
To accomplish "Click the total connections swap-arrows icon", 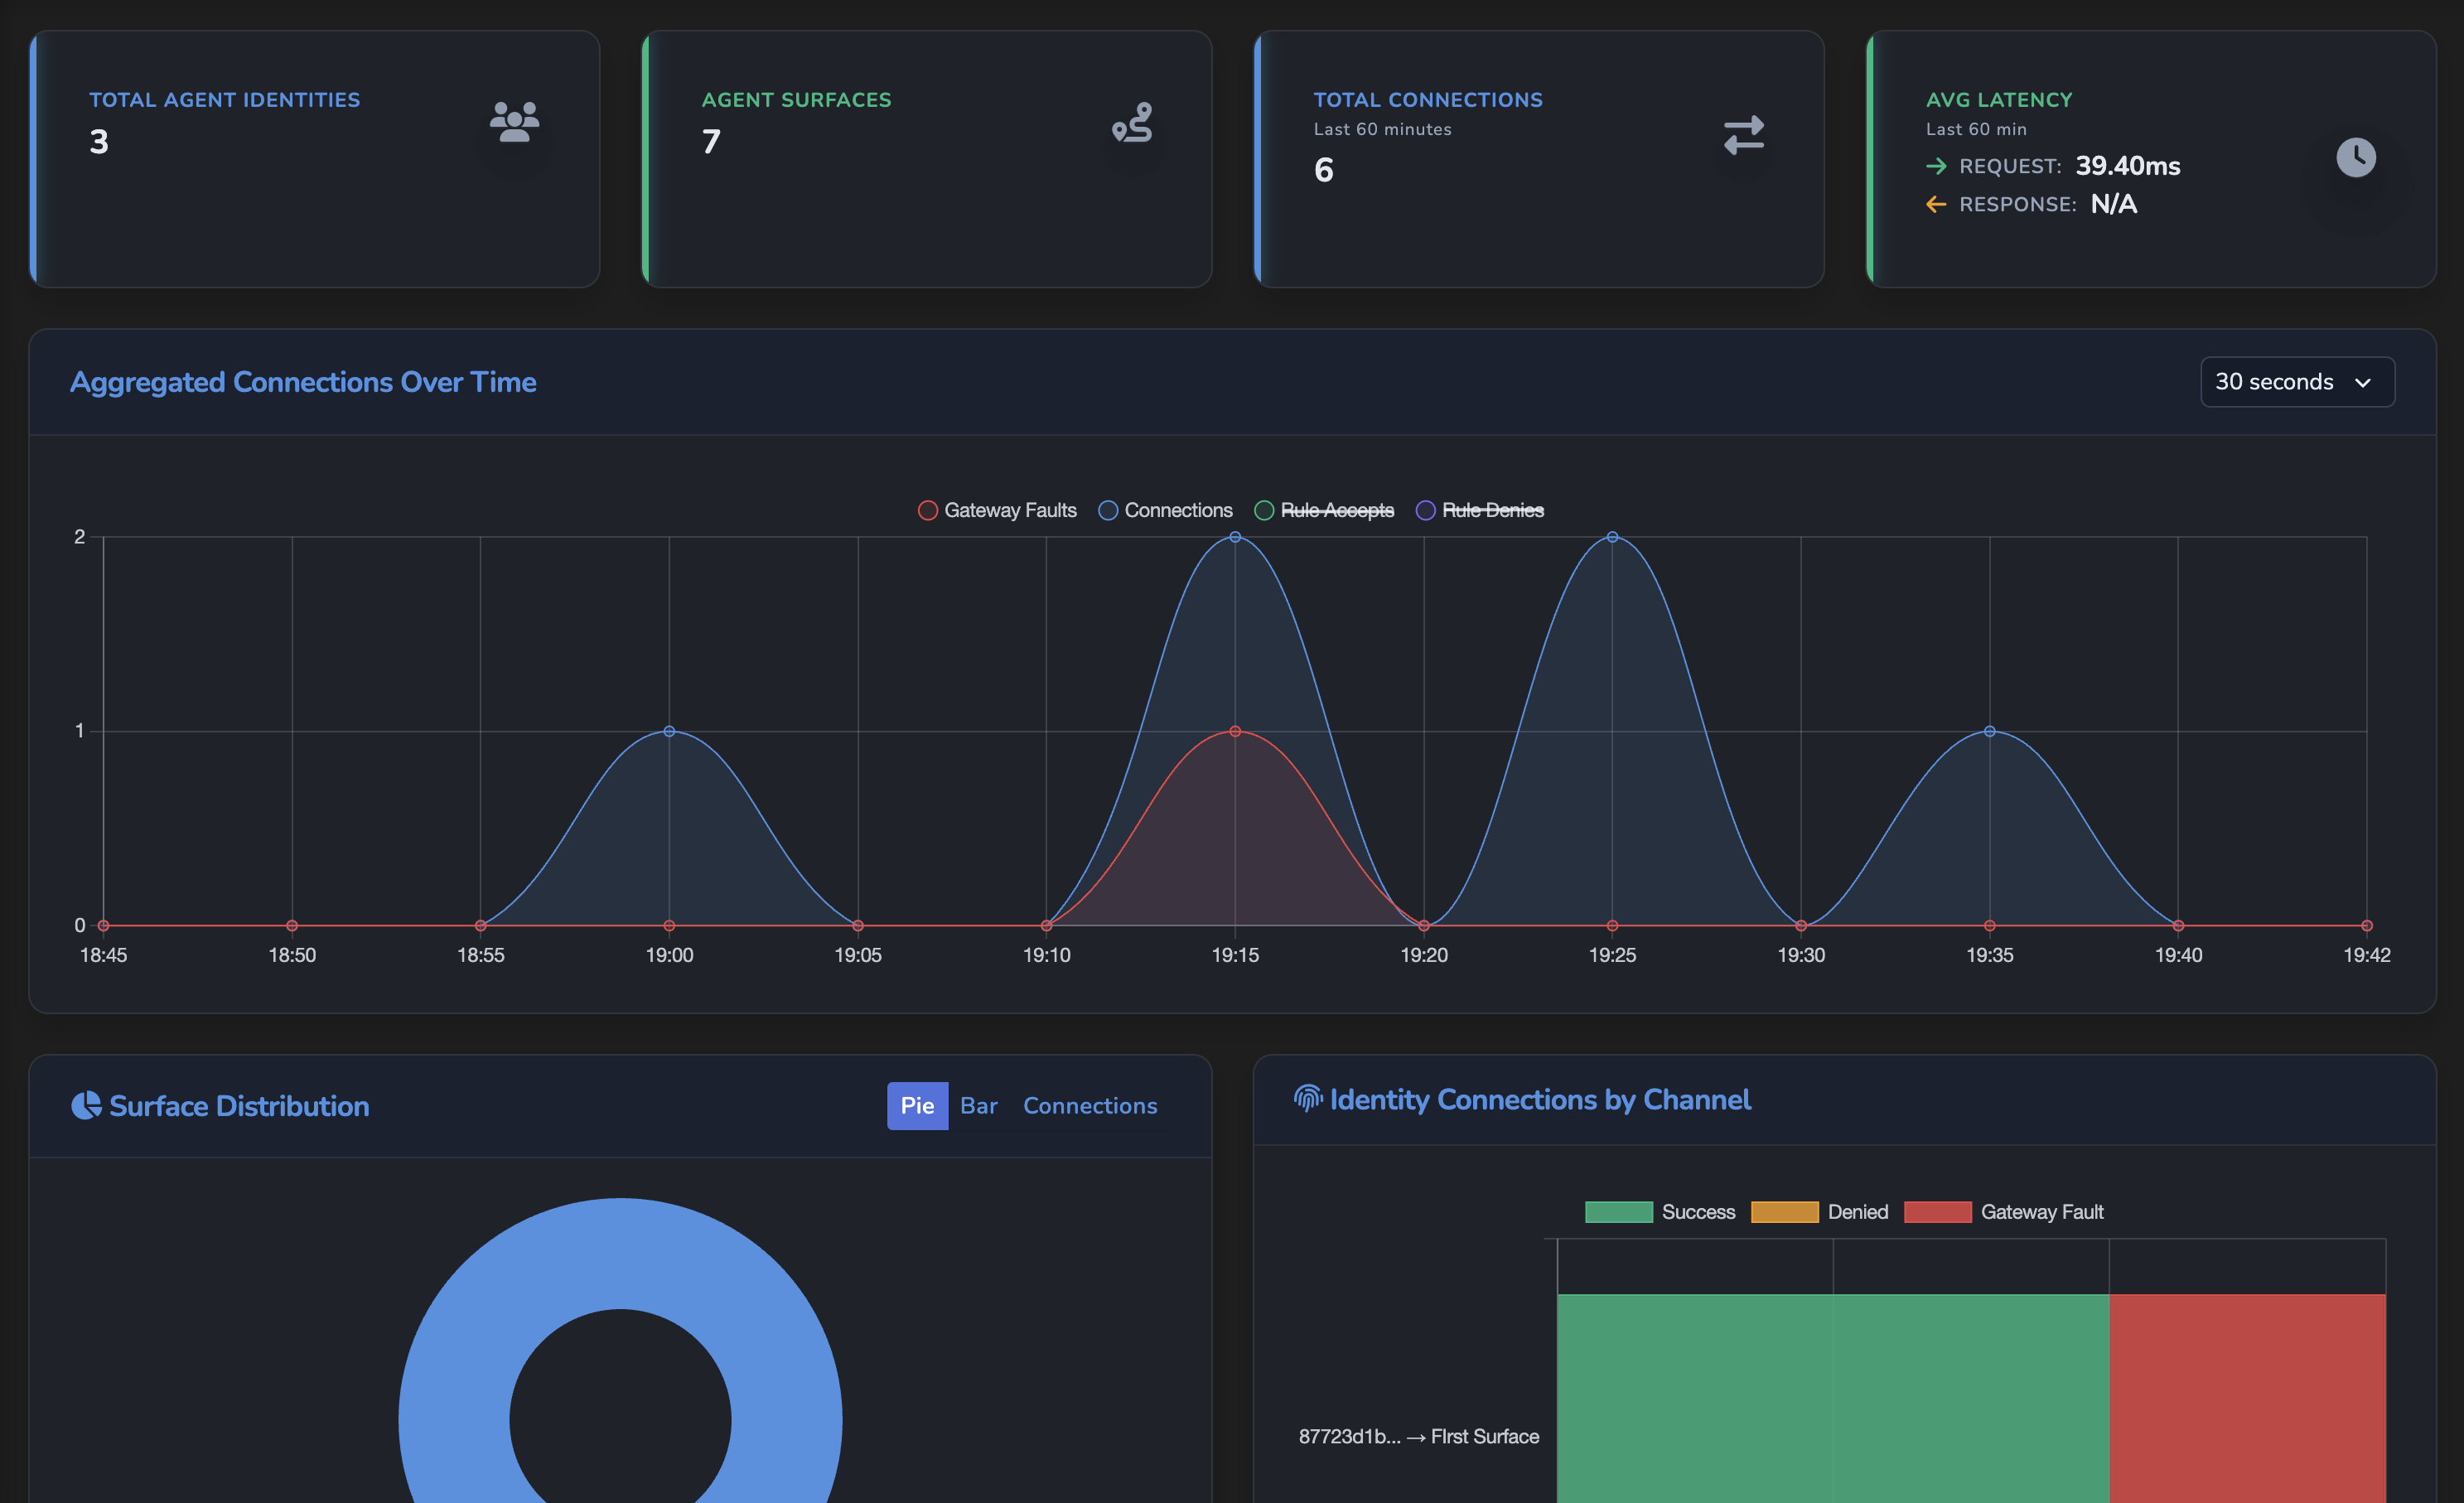I will pos(1744,135).
